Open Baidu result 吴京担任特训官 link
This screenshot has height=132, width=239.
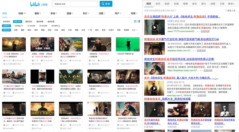coord(179,59)
